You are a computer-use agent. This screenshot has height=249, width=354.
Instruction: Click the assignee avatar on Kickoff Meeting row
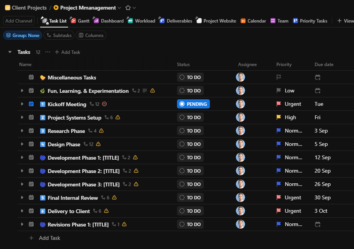240,104
